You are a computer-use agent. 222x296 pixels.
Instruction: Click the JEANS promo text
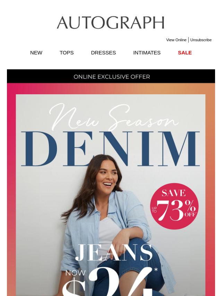point(114,252)
